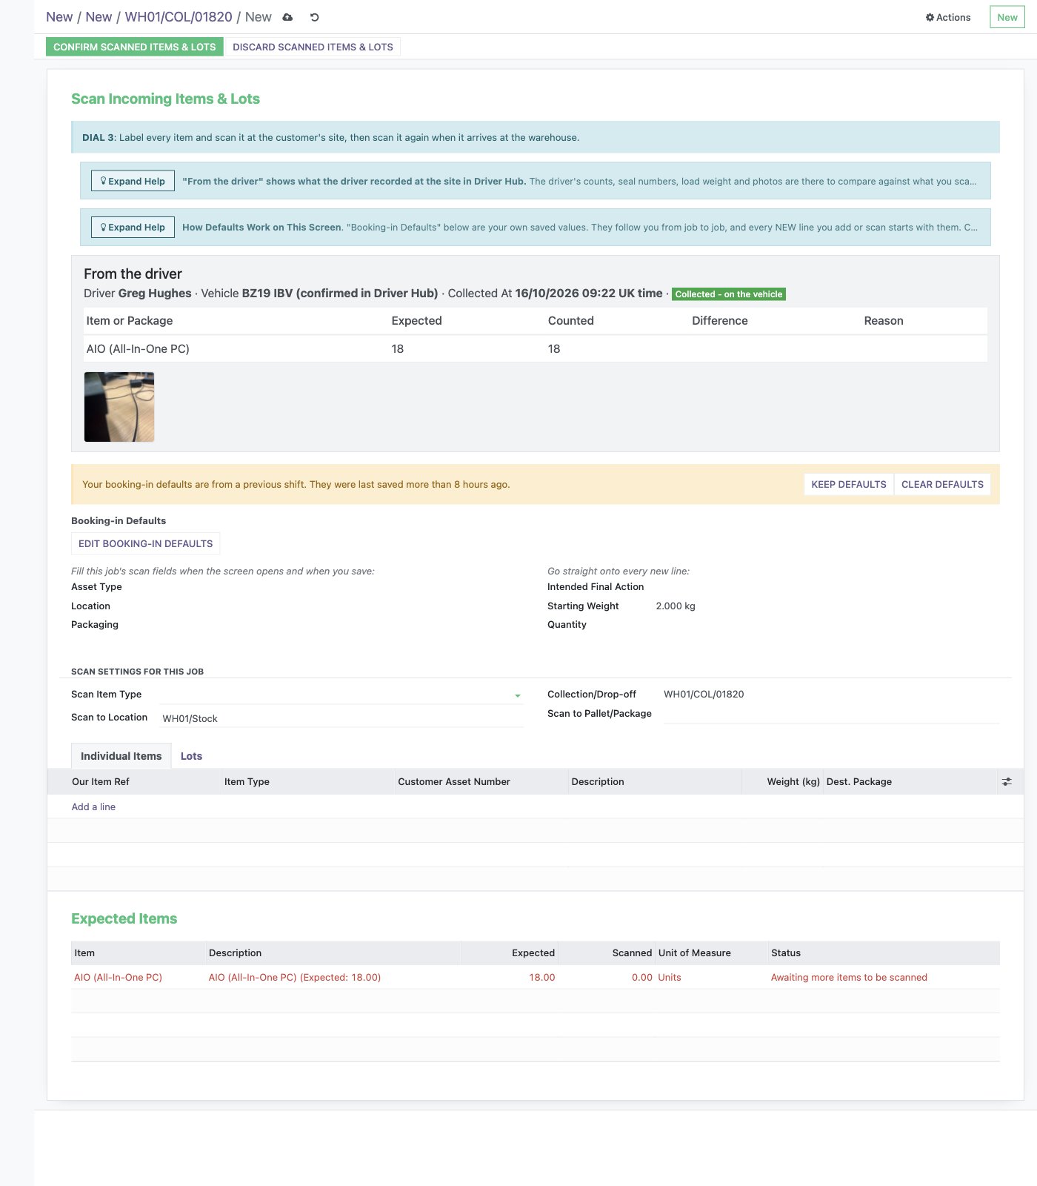The height and width of the screenshot is (1186, 1037).
Task: Click the Add a line link
Action: [93, 806]
